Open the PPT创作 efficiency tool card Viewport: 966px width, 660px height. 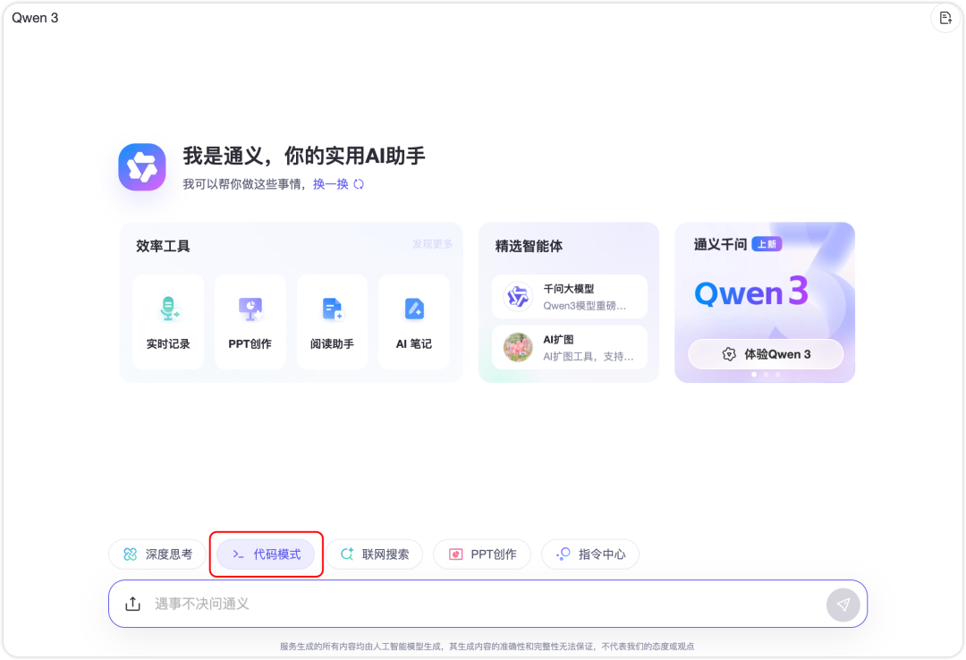(250, 322)
